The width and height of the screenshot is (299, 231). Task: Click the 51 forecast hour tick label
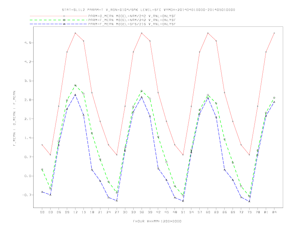[x=183, y=212]
